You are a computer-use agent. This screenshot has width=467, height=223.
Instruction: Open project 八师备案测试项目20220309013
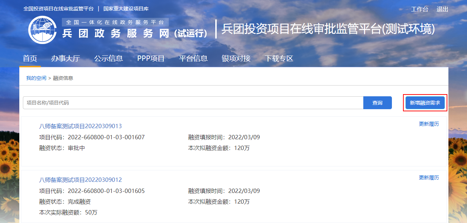pos(80,126)
